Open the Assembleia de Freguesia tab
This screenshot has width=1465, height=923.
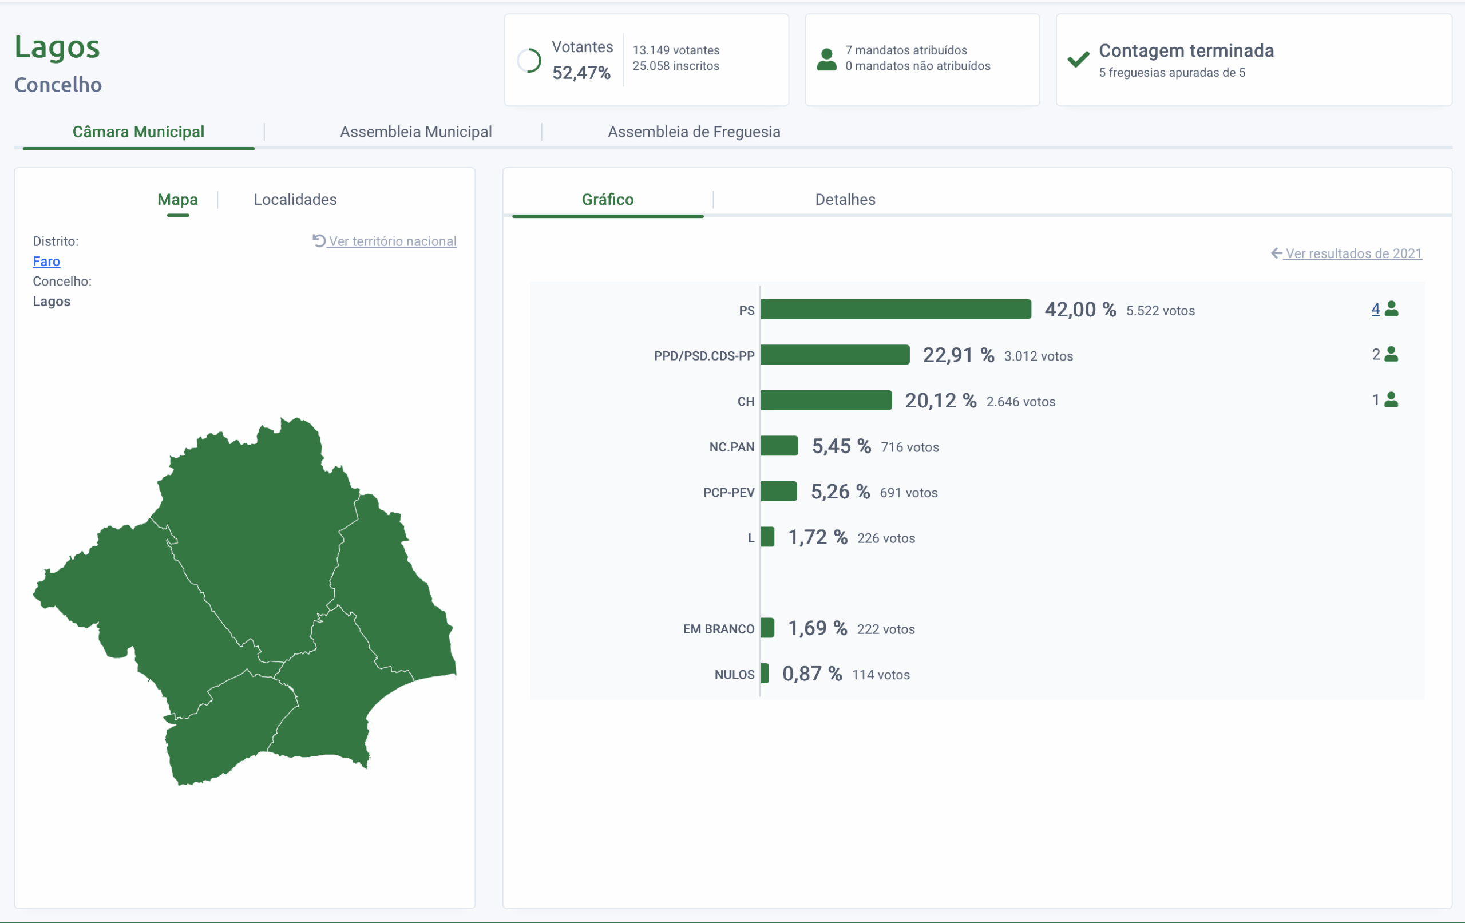point(694,132)
